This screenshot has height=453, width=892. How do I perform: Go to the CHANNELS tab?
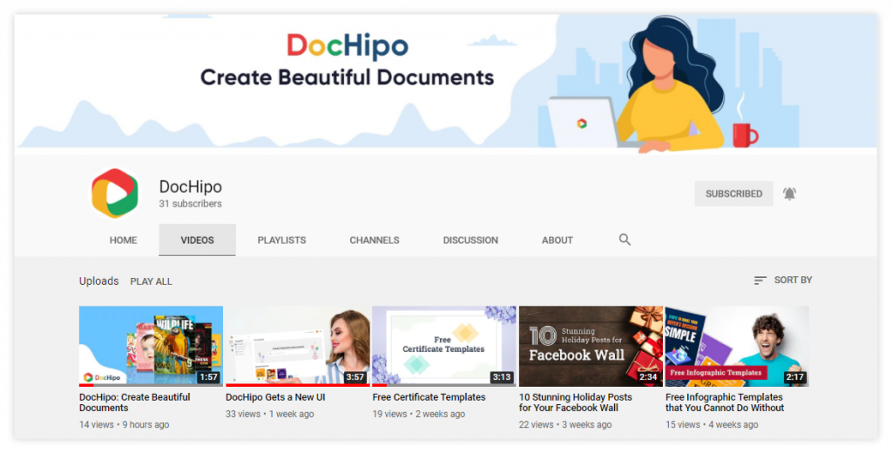point(375,240)
